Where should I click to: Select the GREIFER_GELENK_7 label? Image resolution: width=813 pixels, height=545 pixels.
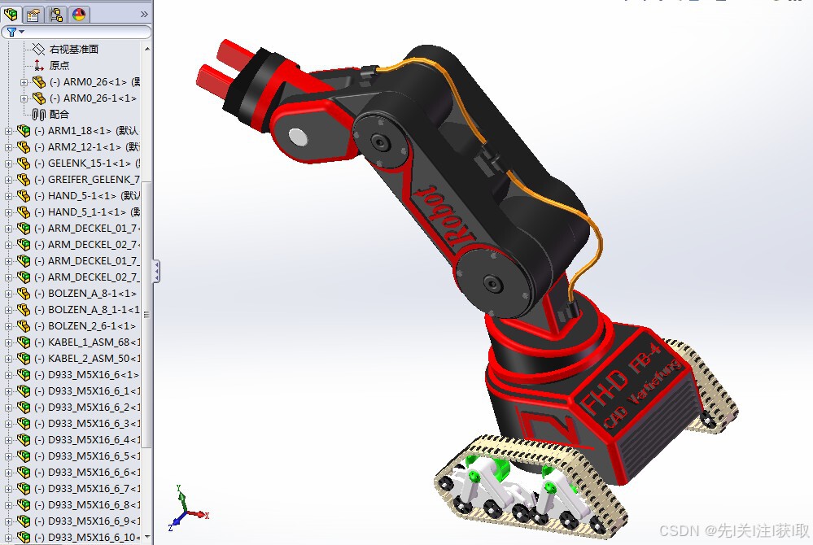pos(86,179)
